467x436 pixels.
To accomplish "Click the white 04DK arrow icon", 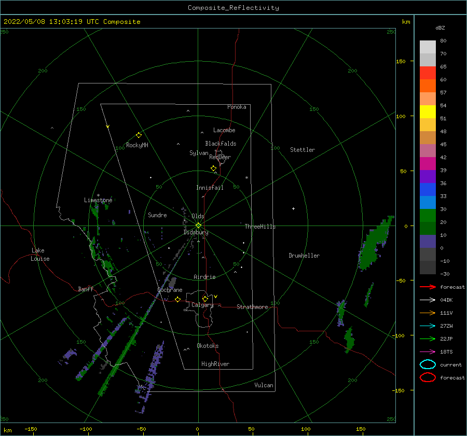I will [x=428, y=300].
